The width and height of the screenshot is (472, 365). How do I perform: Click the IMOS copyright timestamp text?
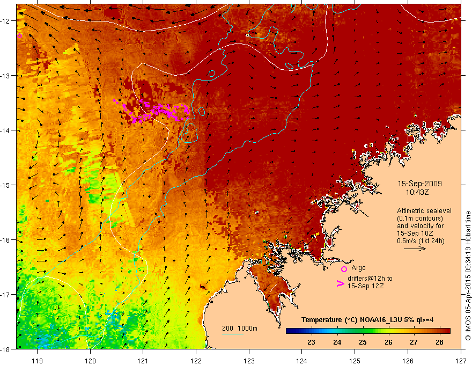pos(468,276)
